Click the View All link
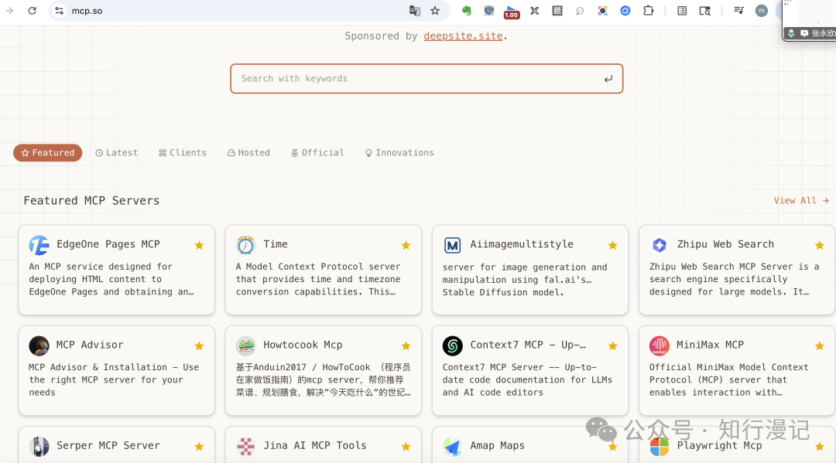836x463 pixels. pos(801,201)
